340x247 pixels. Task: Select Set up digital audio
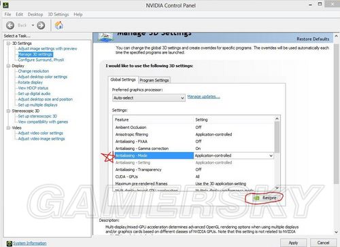click(x=34, y=94)
